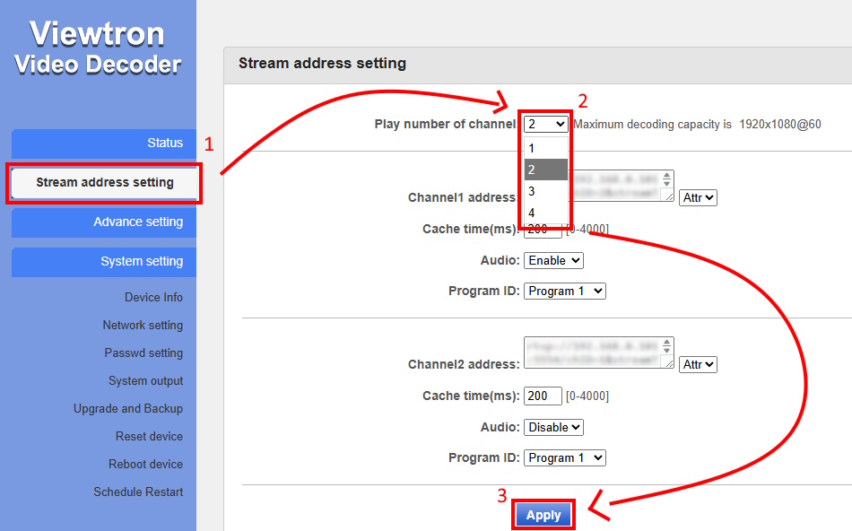852x531 pixels.
Task: Open Network setting page
Action: click(143, 326)
